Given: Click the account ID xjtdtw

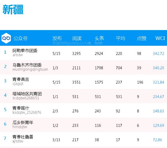Looking at the screenshot, I should pos(18,141).
